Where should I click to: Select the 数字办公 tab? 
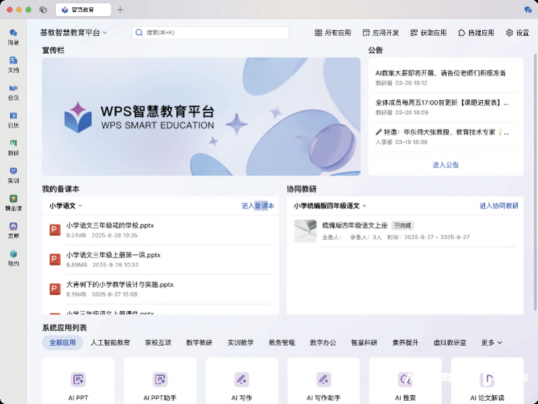pos(323,343)
